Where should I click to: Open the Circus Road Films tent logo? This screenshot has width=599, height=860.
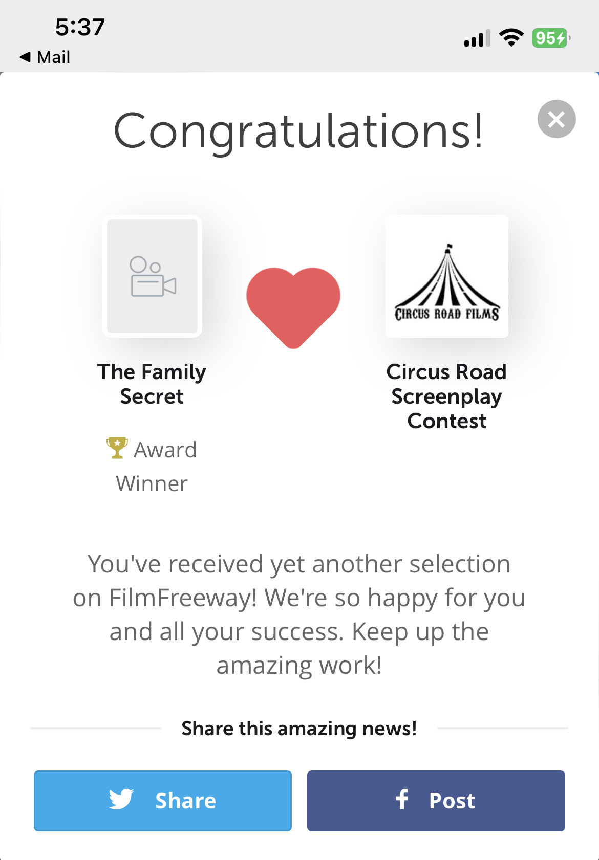point(446,276)
